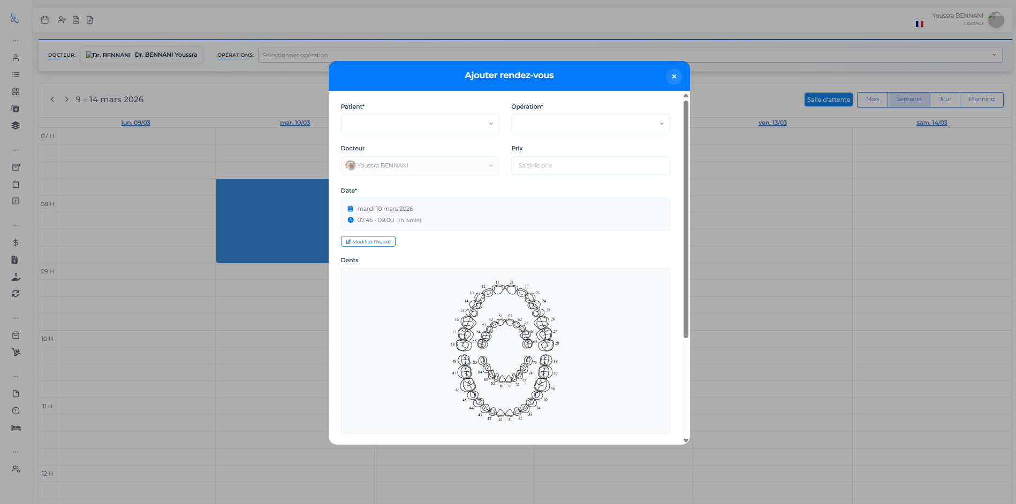Click the layers stack sidebar icon

click(x=16, y=126)
